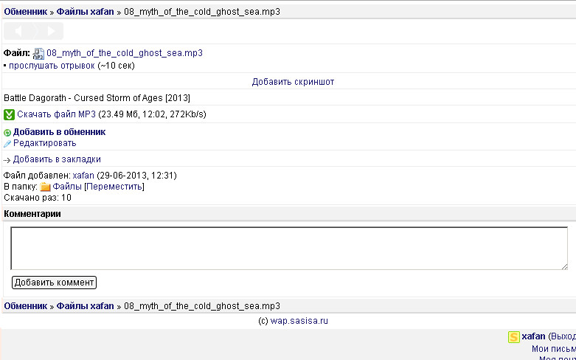Open the wap.sasisa.ru footer link

[299, 321]
